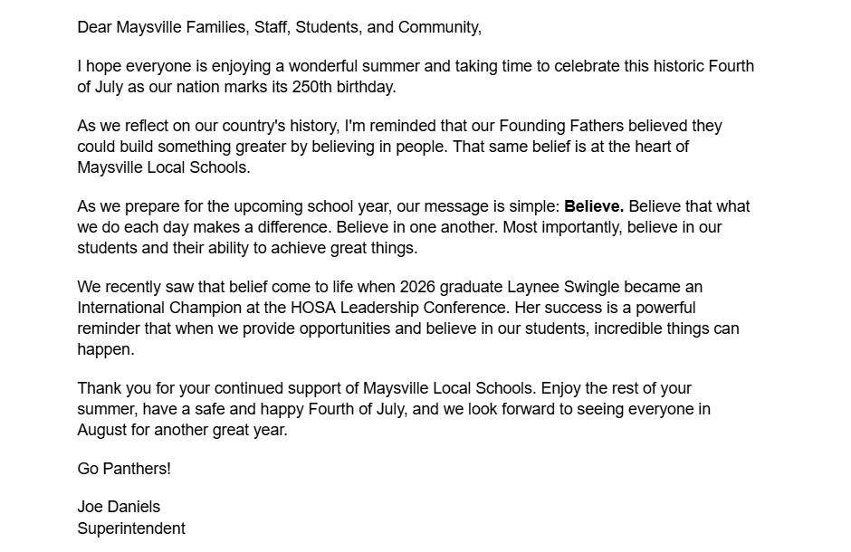Click the greeting line Dear Maysville Families
Viewport: 851px width, 552px height.
(x=279, y=27)
